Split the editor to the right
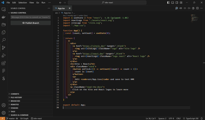 pos(197,8)
